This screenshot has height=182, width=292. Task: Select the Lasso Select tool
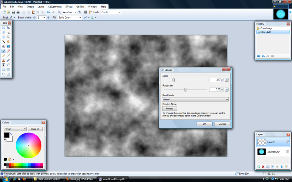tap(4, 32)
